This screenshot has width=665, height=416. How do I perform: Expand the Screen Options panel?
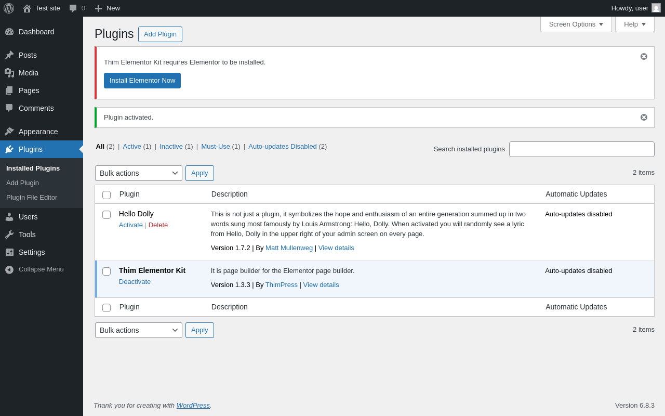coord(576,24)
